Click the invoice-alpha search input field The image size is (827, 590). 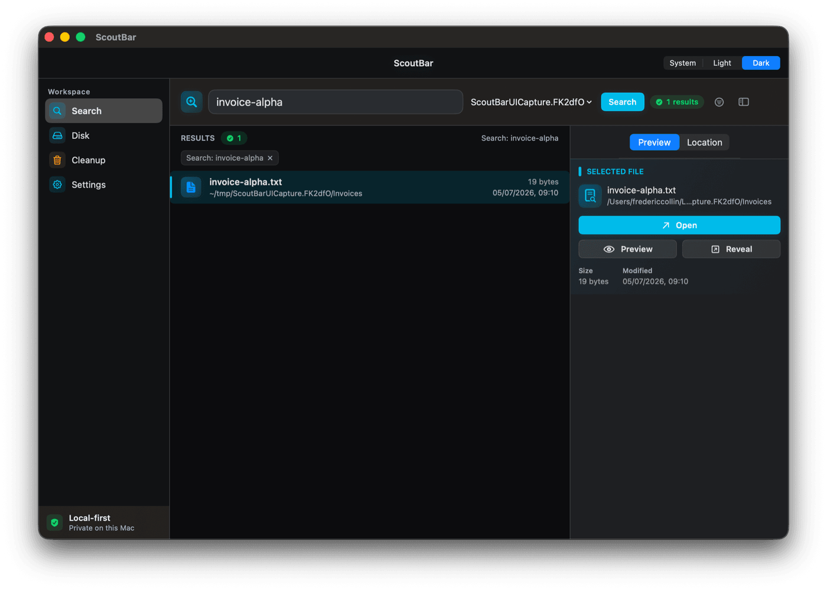336,102
